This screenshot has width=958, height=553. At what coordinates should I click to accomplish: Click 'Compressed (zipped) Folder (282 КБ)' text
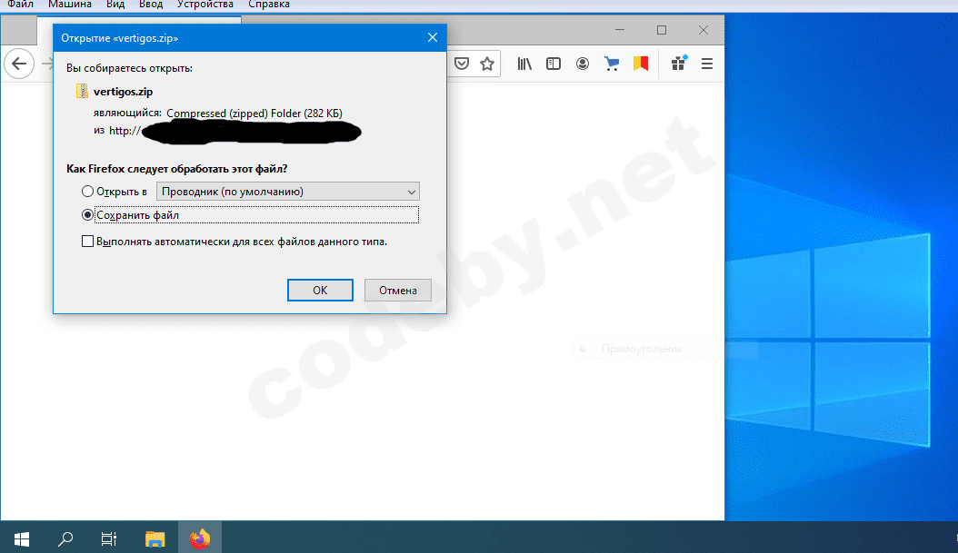[254, 114]
